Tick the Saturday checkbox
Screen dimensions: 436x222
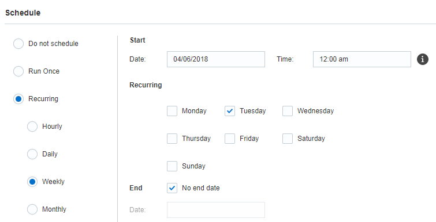click(288, 139)
